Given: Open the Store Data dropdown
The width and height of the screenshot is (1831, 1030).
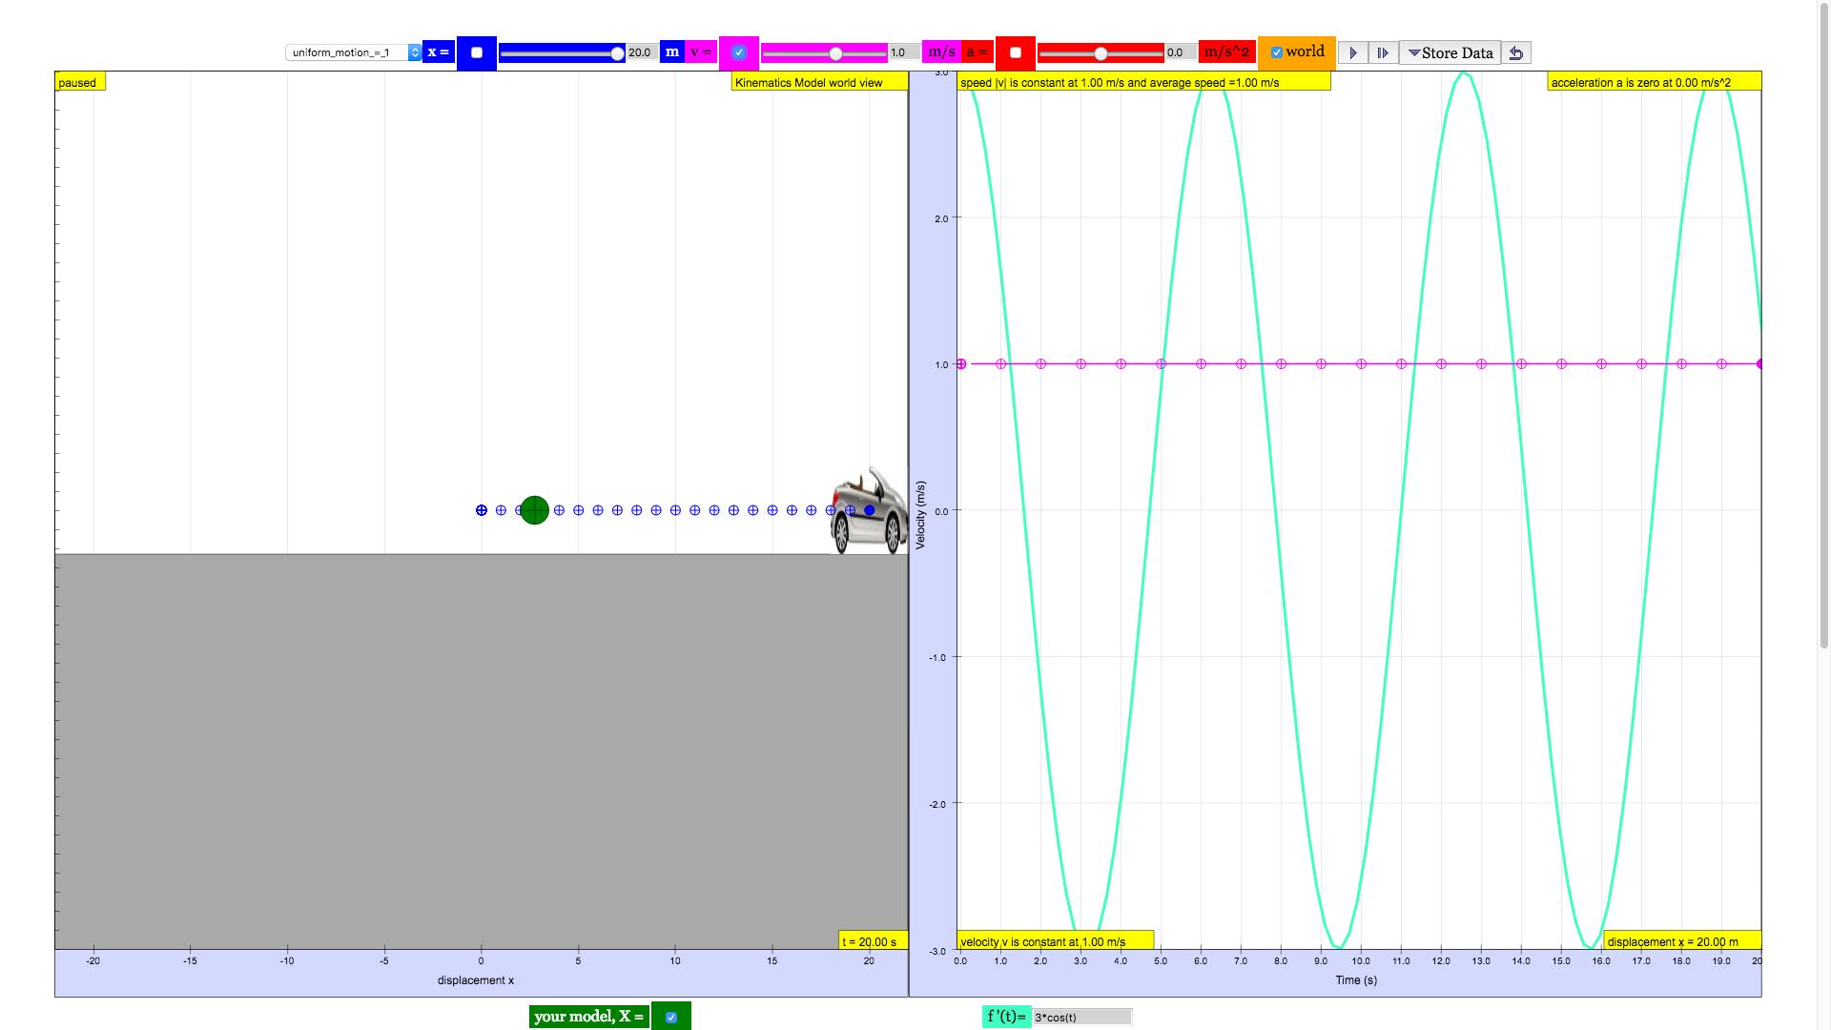Looking at the screenshot, I should click(x=1450, y=52).
